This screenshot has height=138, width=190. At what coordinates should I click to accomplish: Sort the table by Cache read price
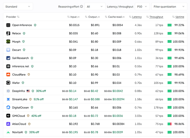pyautogui.click(x=115, y=17)
